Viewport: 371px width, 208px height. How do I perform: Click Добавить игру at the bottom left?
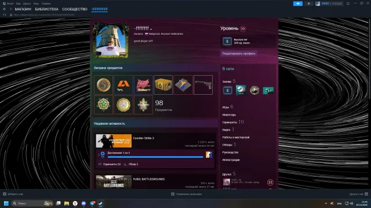click(x=13, y=194)
